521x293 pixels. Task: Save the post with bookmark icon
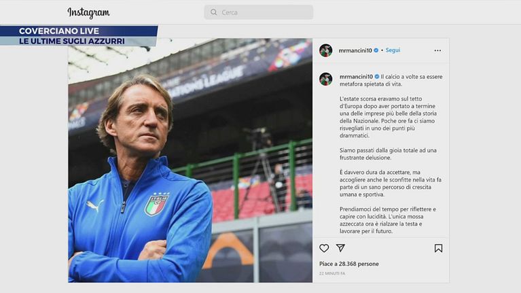tap(438, 248)
